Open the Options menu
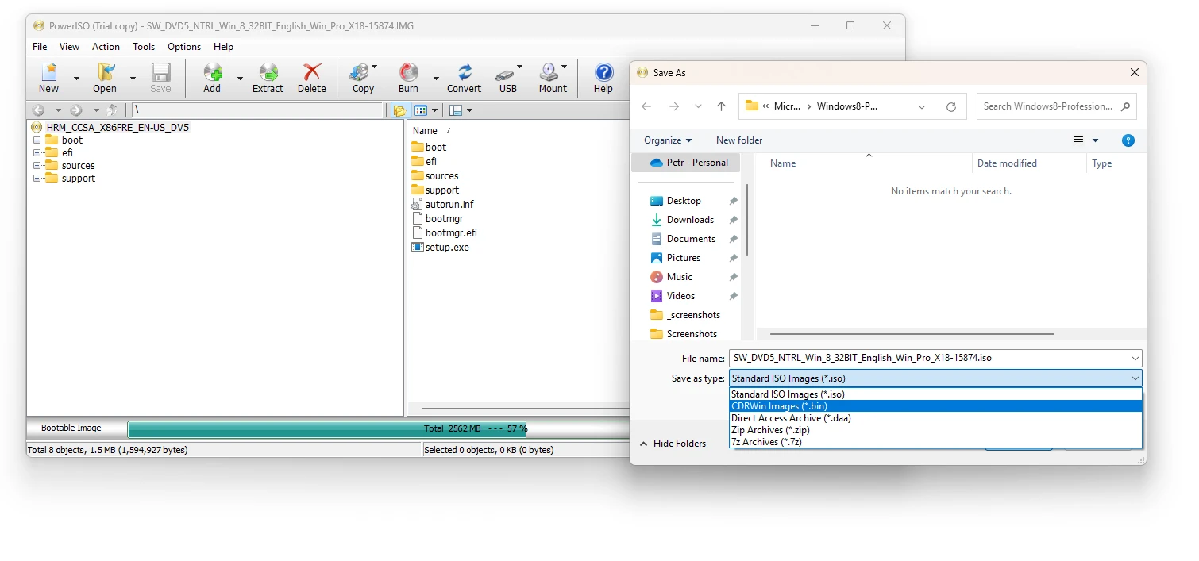This screenshot has width=1199, height=561. point(184,47)
